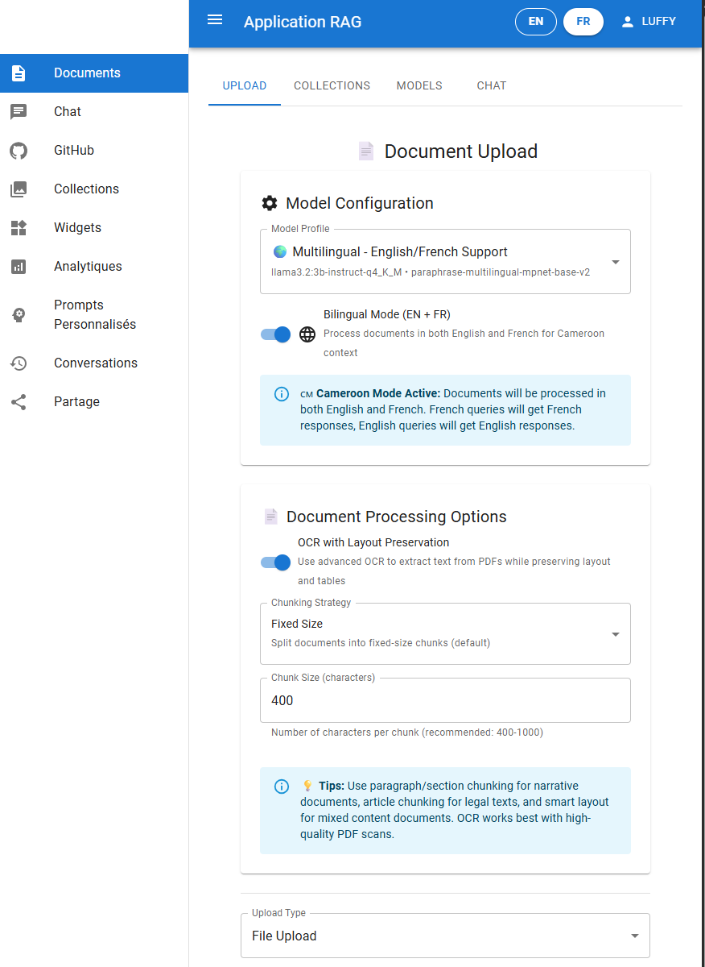
Task: Open the Chunking Strategy dropdown
Action: pyautogui.click(x=445, y=633)
